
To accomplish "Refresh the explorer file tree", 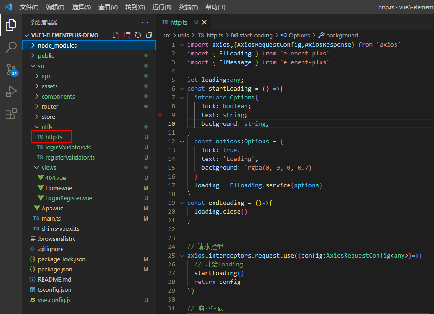I will tap(138, 35).
